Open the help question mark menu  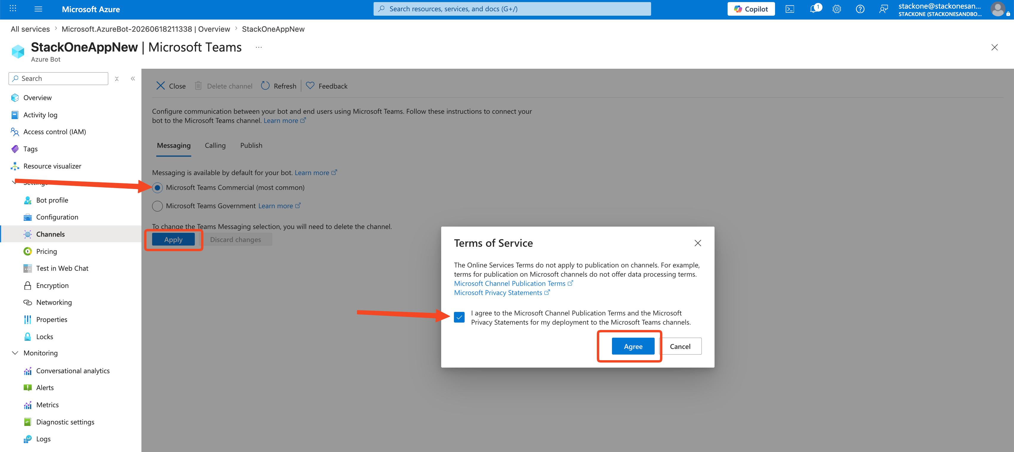860,9
